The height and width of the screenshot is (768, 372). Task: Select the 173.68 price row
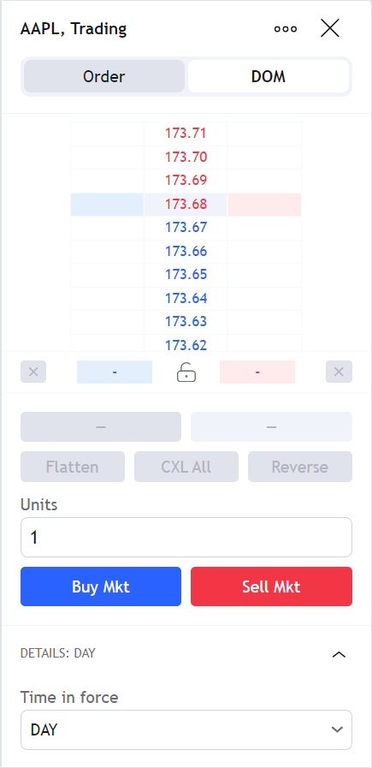[186, 205]
